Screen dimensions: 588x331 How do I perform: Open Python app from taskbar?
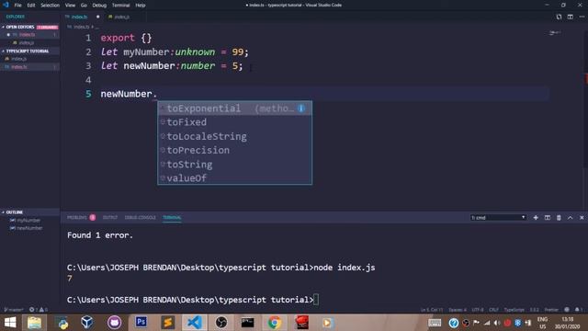coord(62,323)
